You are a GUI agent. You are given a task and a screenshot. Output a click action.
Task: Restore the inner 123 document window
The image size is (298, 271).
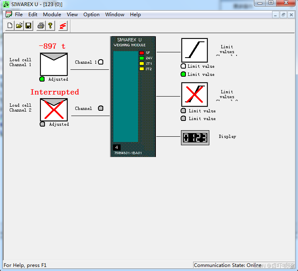click(283, 15)
